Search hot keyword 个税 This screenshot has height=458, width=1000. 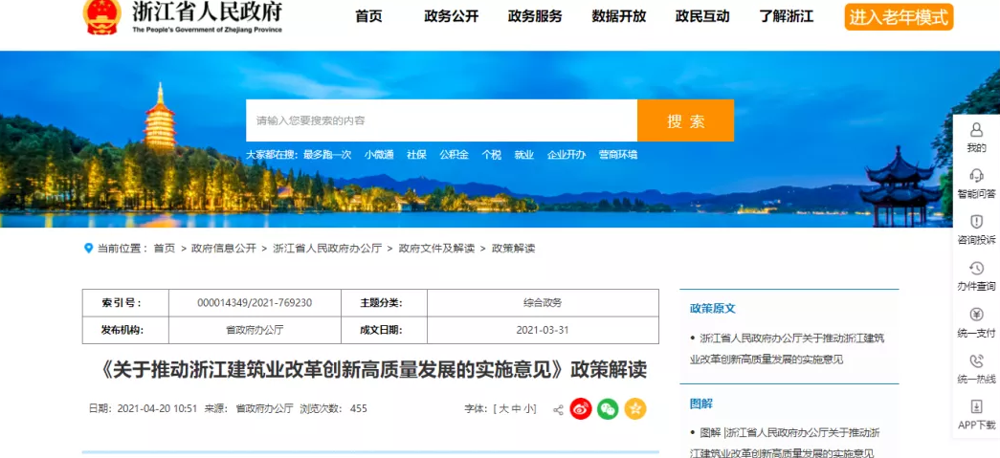[491, 155]
